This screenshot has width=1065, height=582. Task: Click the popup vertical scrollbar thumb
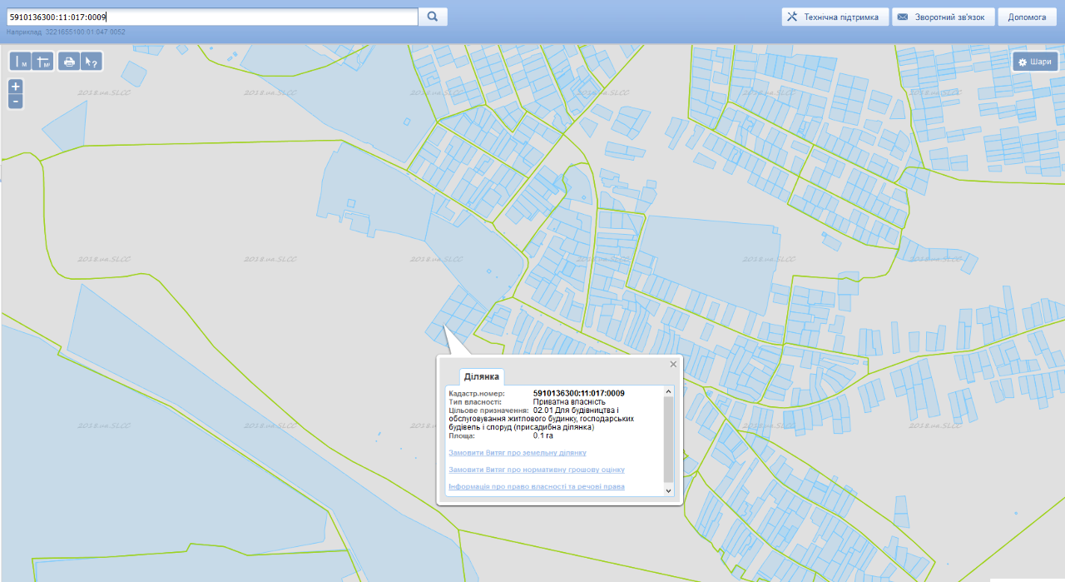(x=667, y=439)
